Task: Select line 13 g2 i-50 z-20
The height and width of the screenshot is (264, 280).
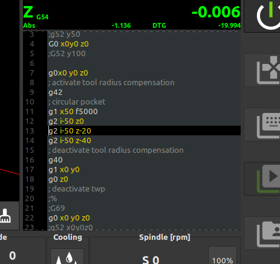Action: (144, 130)
